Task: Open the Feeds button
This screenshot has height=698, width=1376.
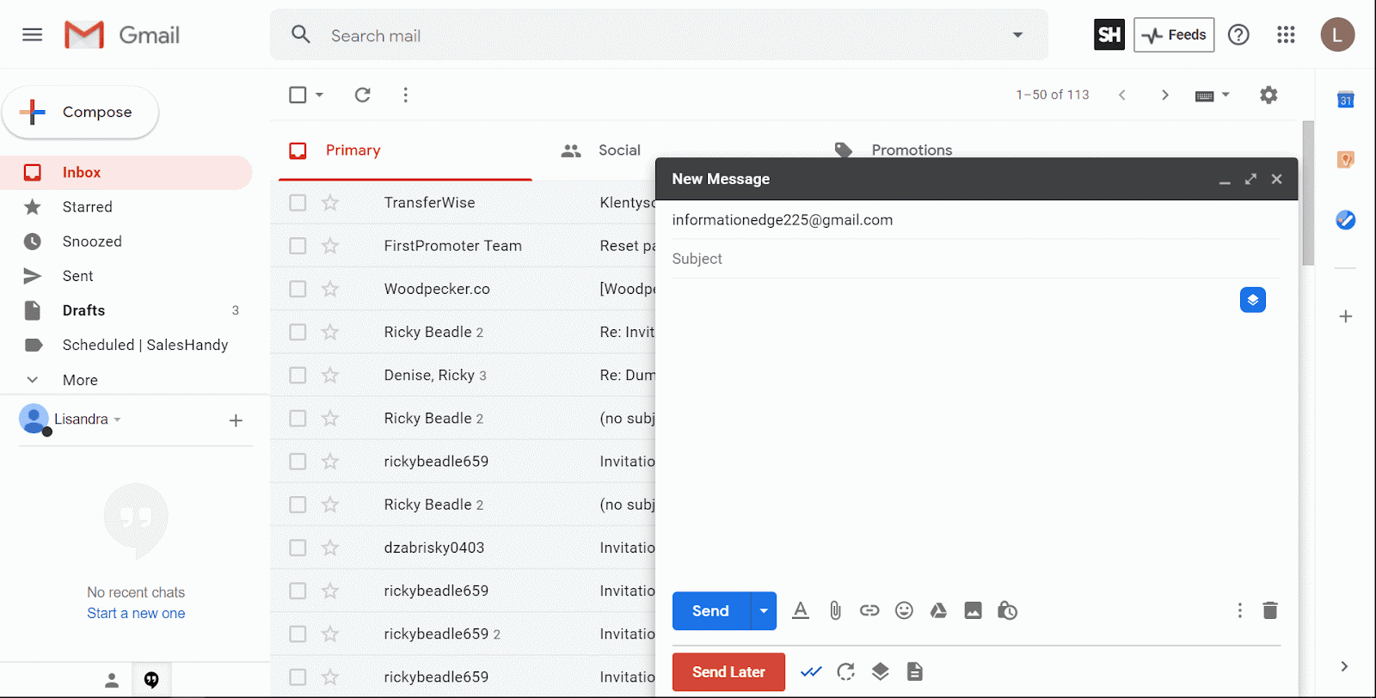Action: 1174,34
